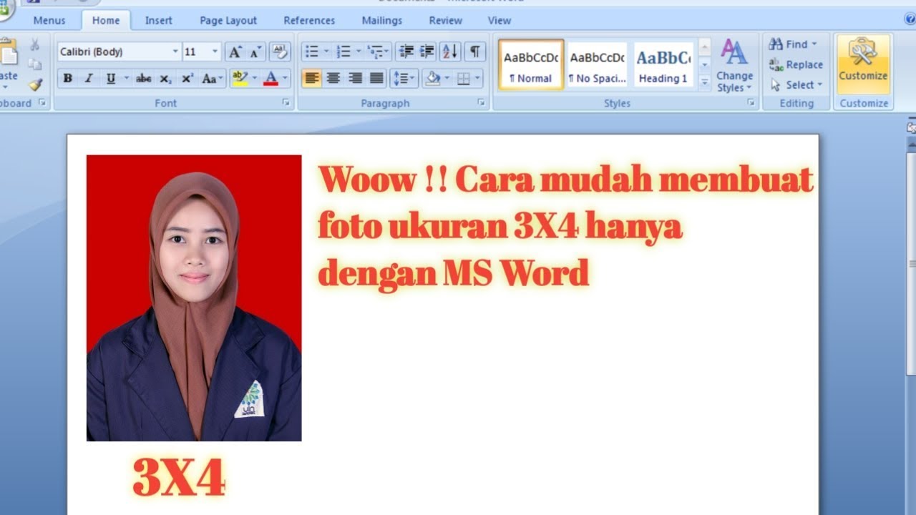Viewport: 916px width, 515px height.
Task: Toggle Italic formatting
Action: [89, 79]
